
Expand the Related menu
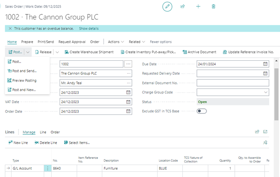pos(137,42)
